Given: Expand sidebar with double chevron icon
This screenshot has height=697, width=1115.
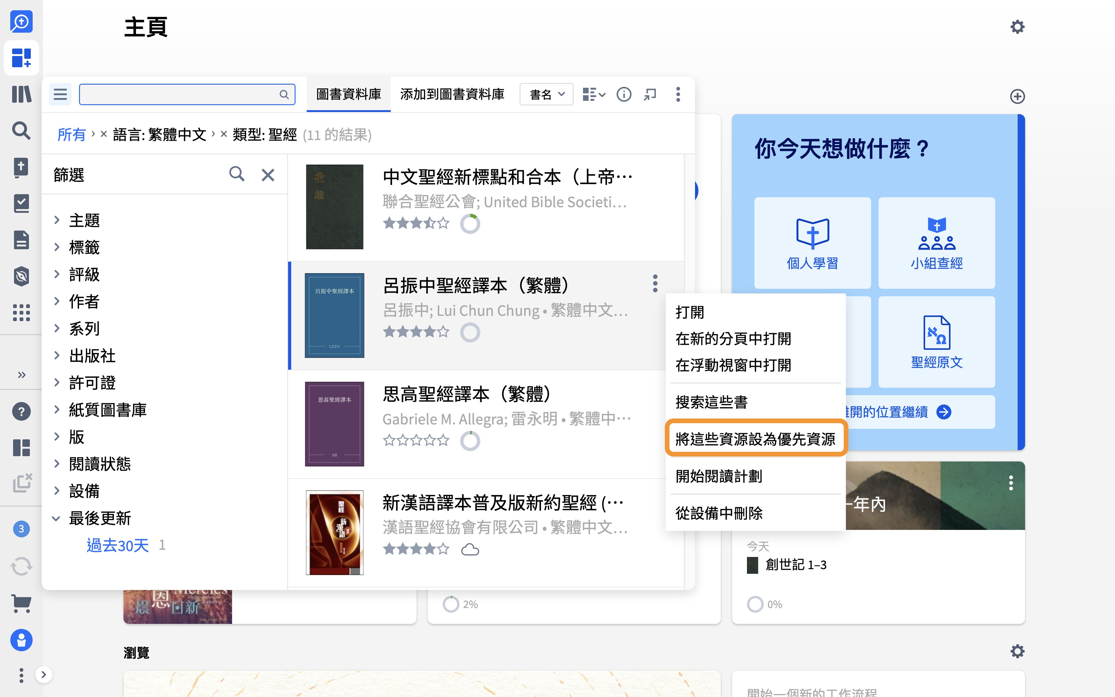Looking at the screenshot, I should [x=21, y=375].
